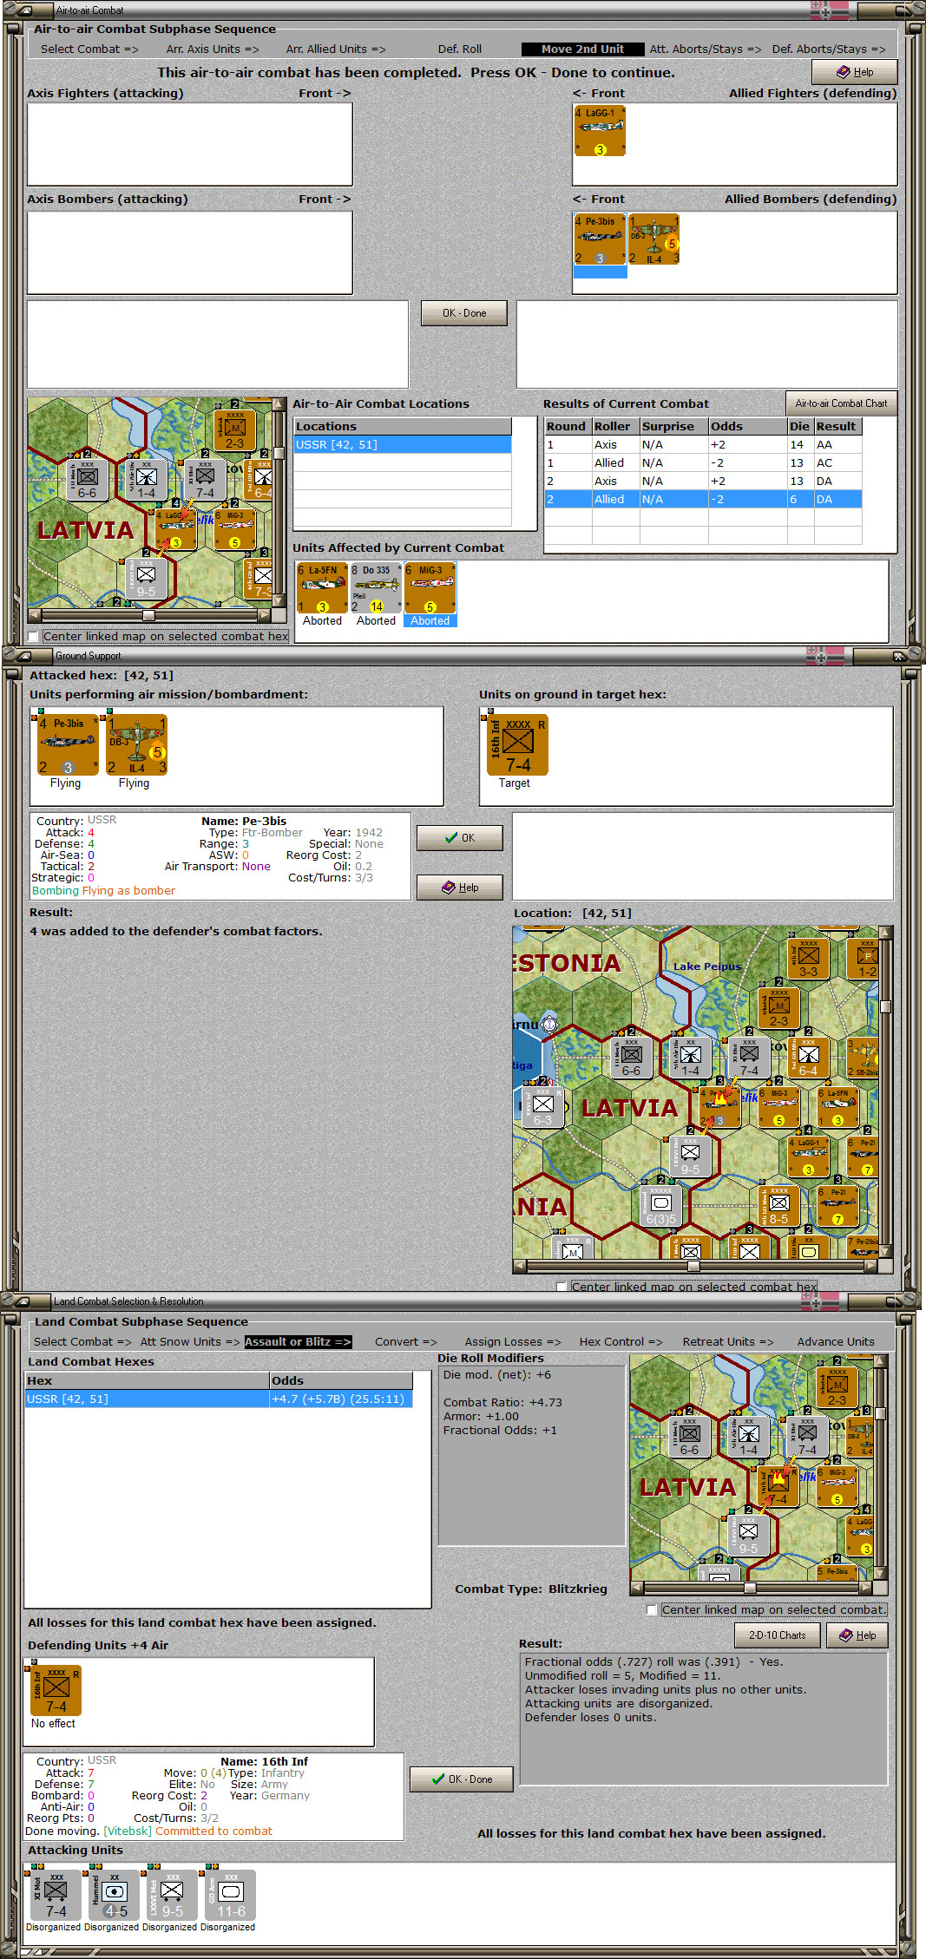926x1959 pixels.
Task: Select round 1 Axis result row
Action: (703, 445)
